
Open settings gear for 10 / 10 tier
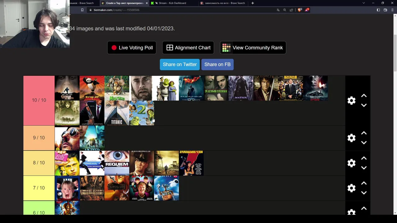[351, 100]
